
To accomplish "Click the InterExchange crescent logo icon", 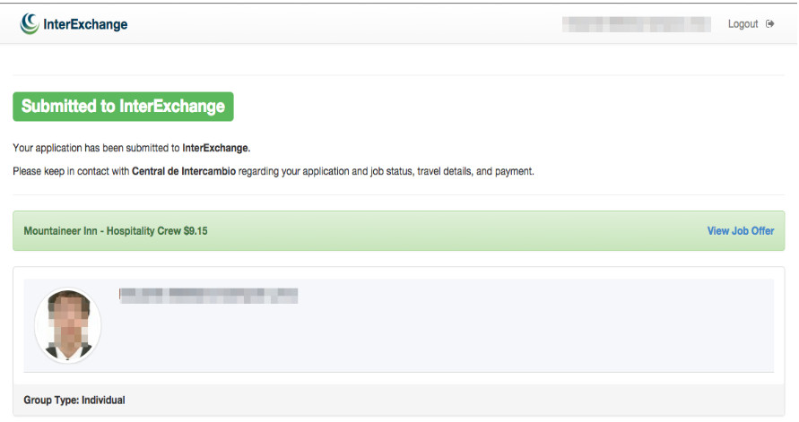I will tap(30, 24).
